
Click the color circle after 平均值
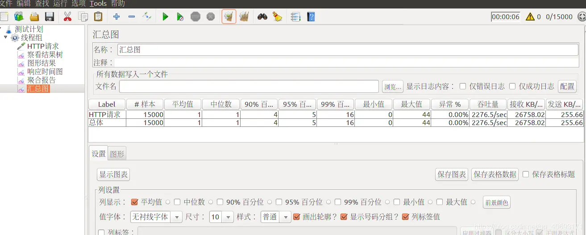point(167,202)
